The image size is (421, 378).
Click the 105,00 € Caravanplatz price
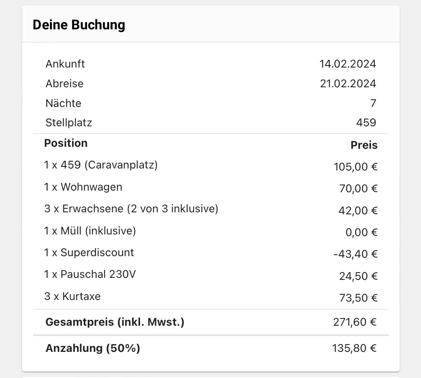coord(355,167)
